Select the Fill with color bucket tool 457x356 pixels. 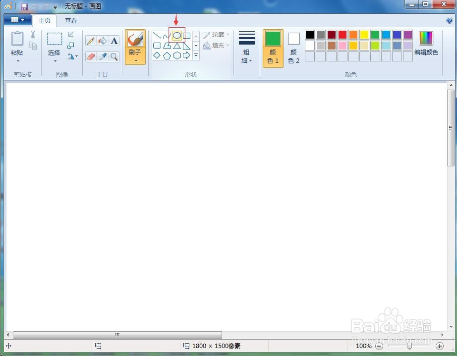click(x=102, y=41)
